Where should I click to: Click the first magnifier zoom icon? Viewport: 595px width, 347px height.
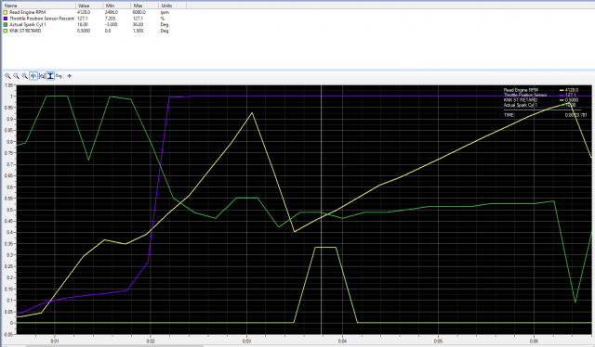coord(7,76)
